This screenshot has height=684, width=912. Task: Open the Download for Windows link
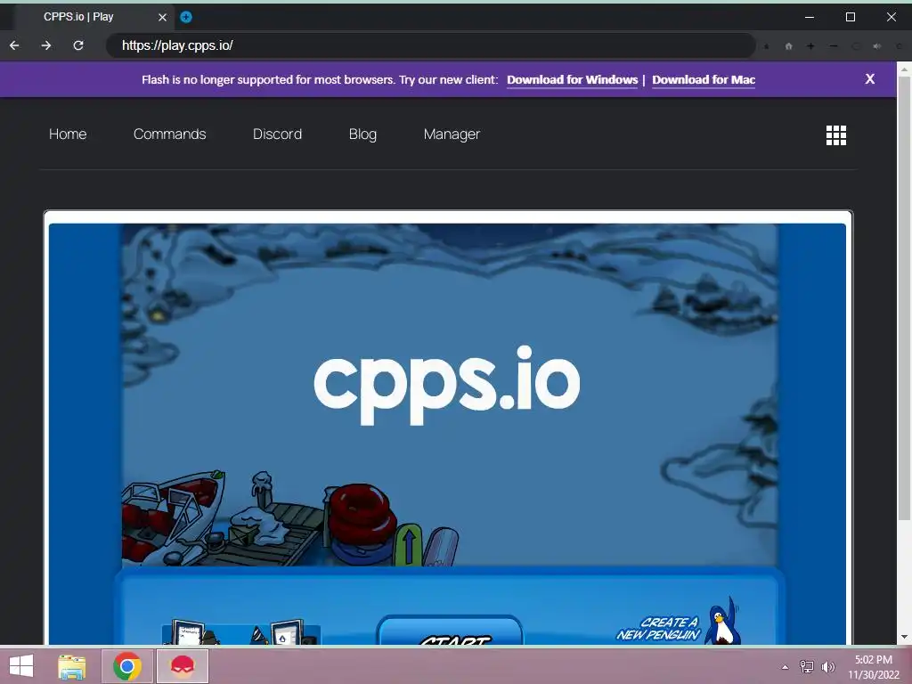pyautogui.click(x=573, y=79)
